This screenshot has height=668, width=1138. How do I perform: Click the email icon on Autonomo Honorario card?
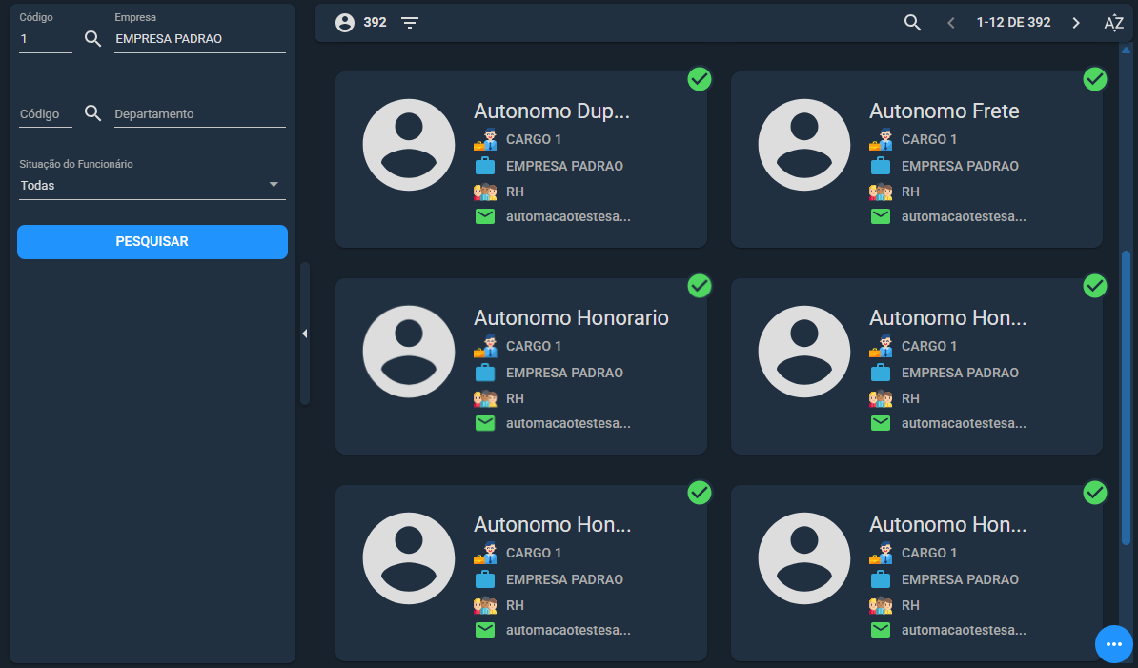pos(485,423)
